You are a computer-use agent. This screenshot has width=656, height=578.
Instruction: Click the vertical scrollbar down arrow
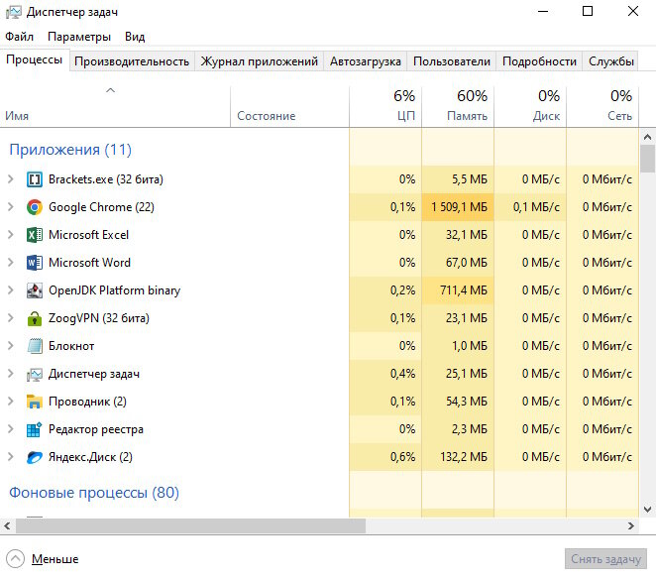[x=647, y=510]
